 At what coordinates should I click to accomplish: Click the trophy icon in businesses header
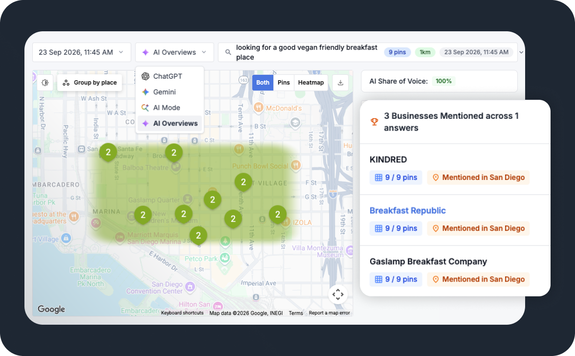click(x=375, y=122)
